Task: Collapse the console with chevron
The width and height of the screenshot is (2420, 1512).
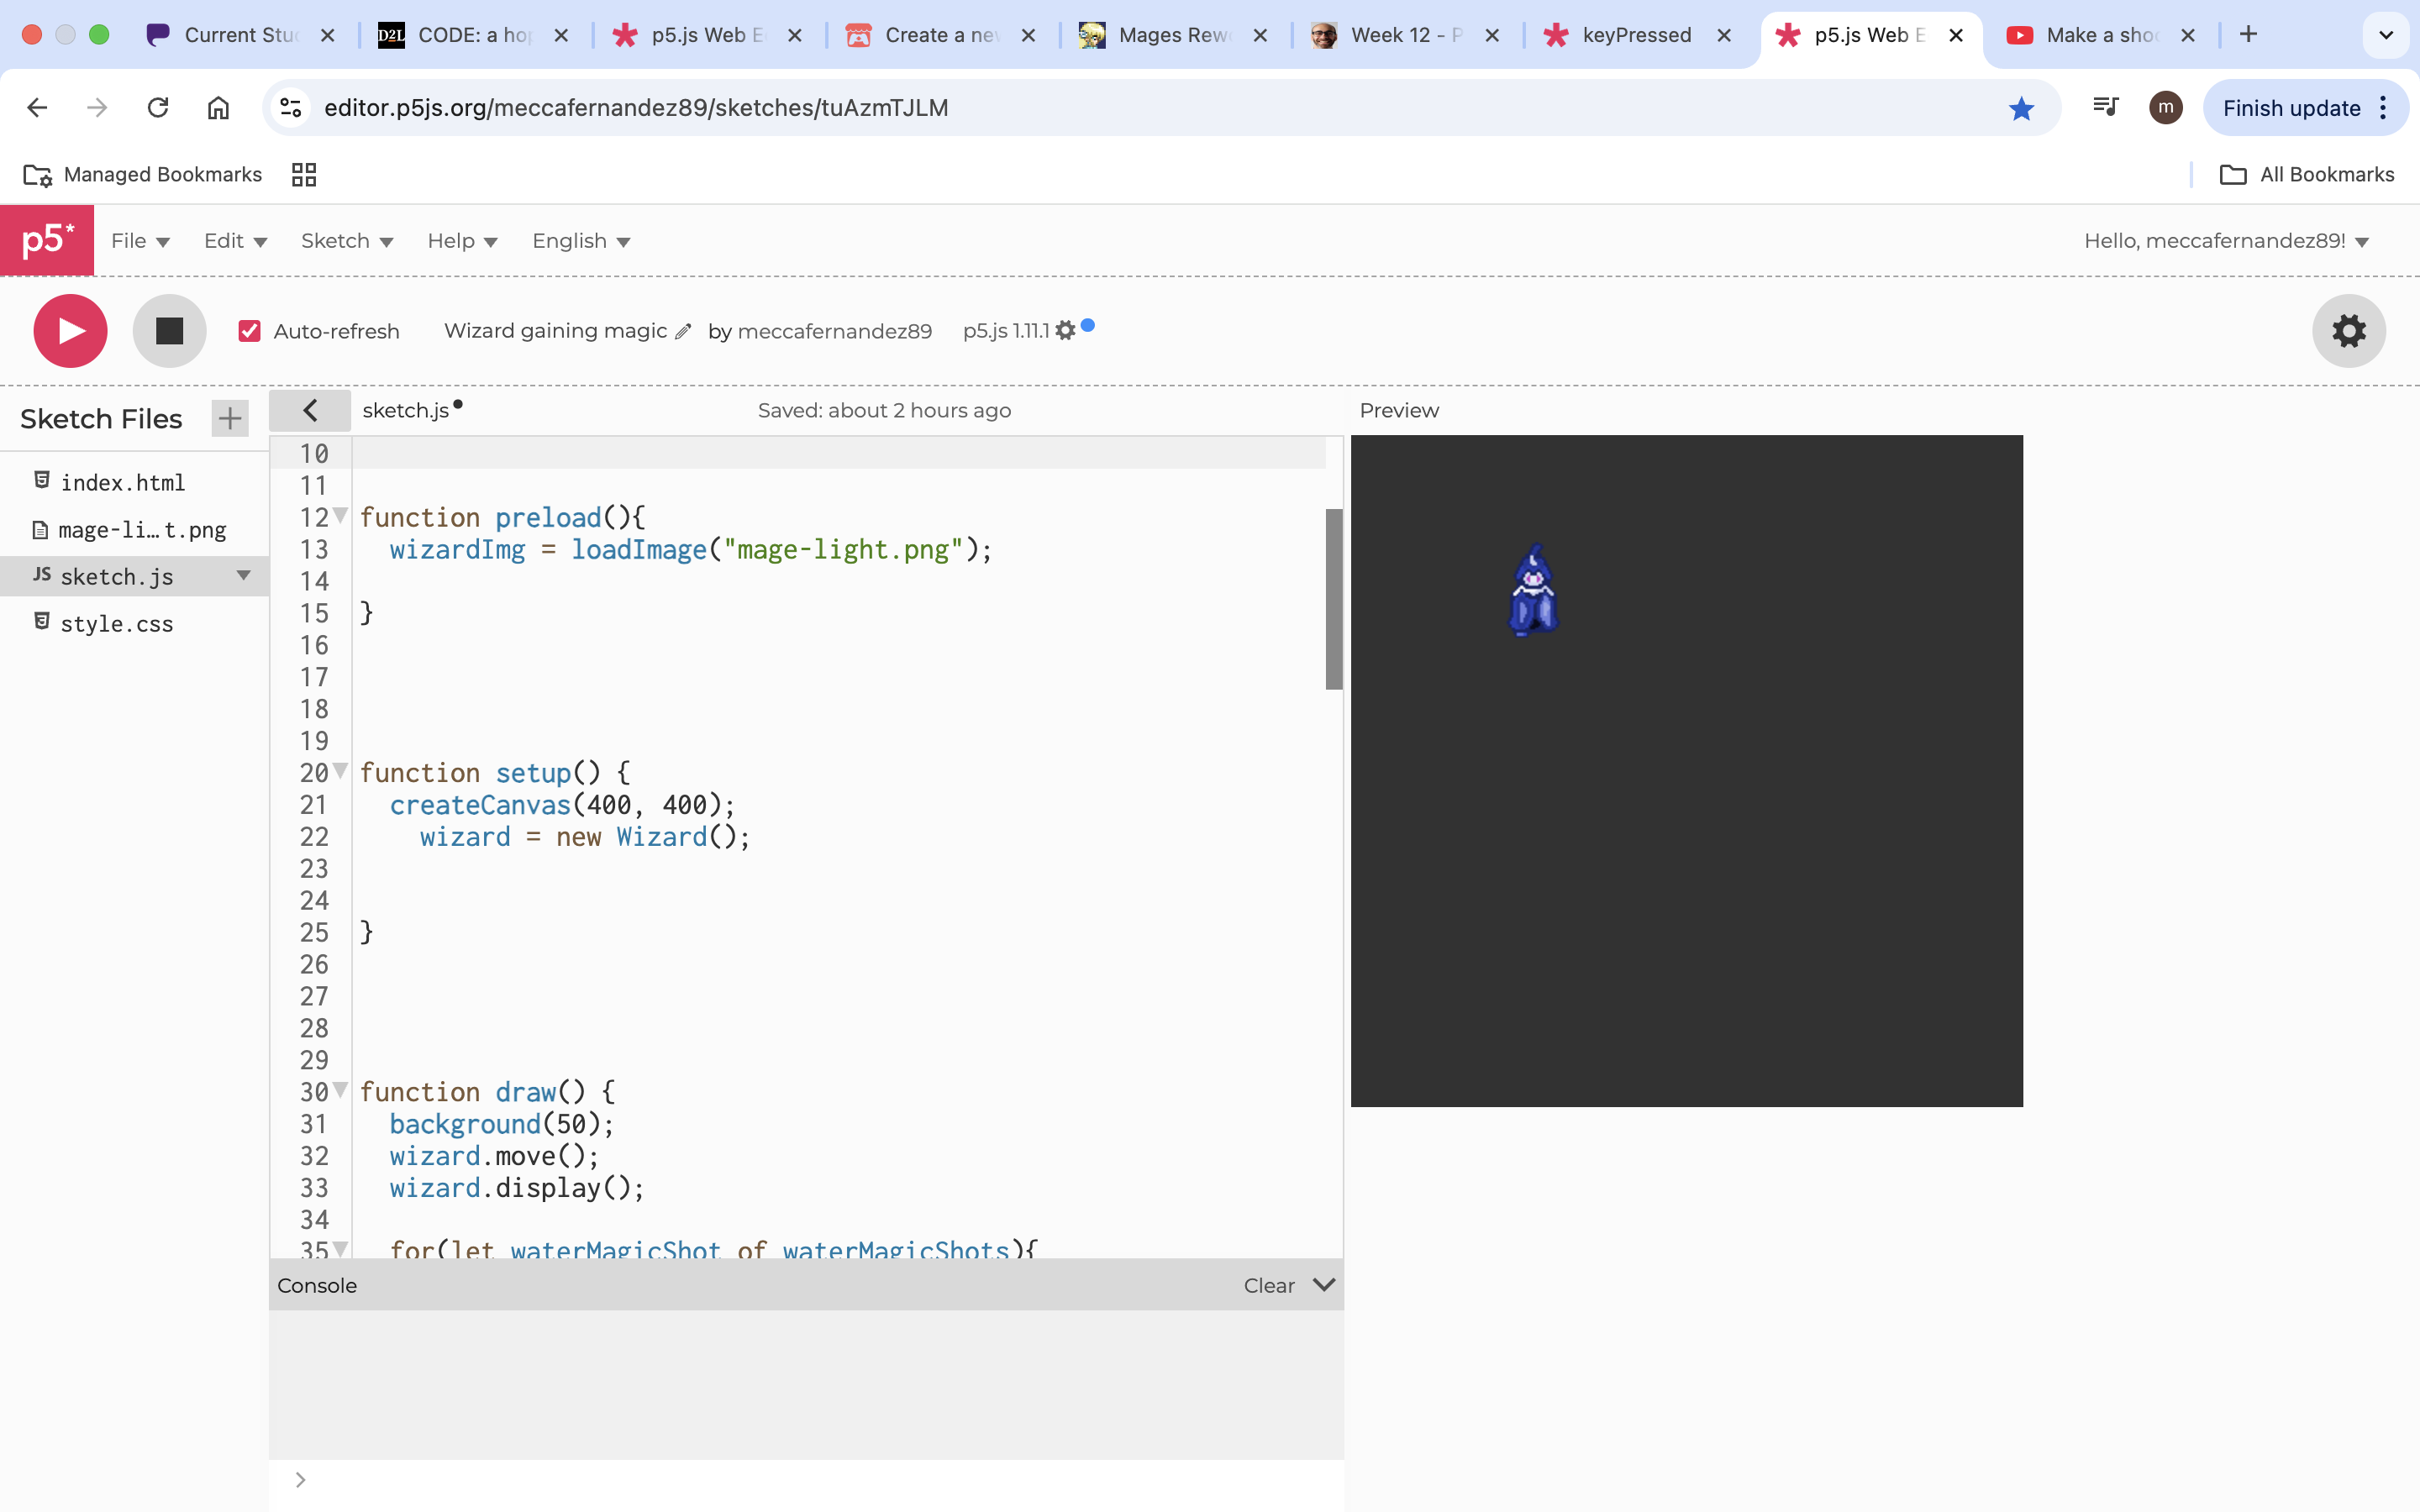Action: [x=1324, y=1285]
